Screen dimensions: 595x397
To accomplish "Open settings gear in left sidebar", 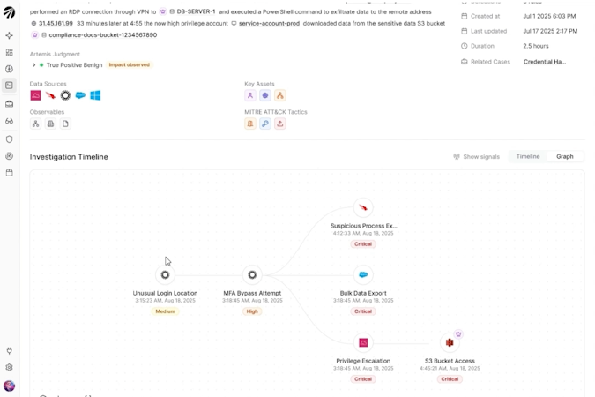I will (10, 367).
